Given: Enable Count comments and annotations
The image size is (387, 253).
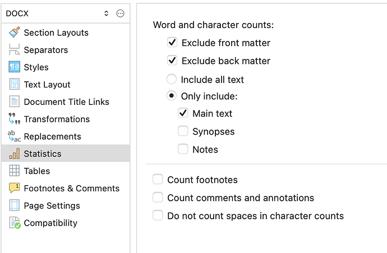Looking at the screenshot, I should [x=158, y=197].
